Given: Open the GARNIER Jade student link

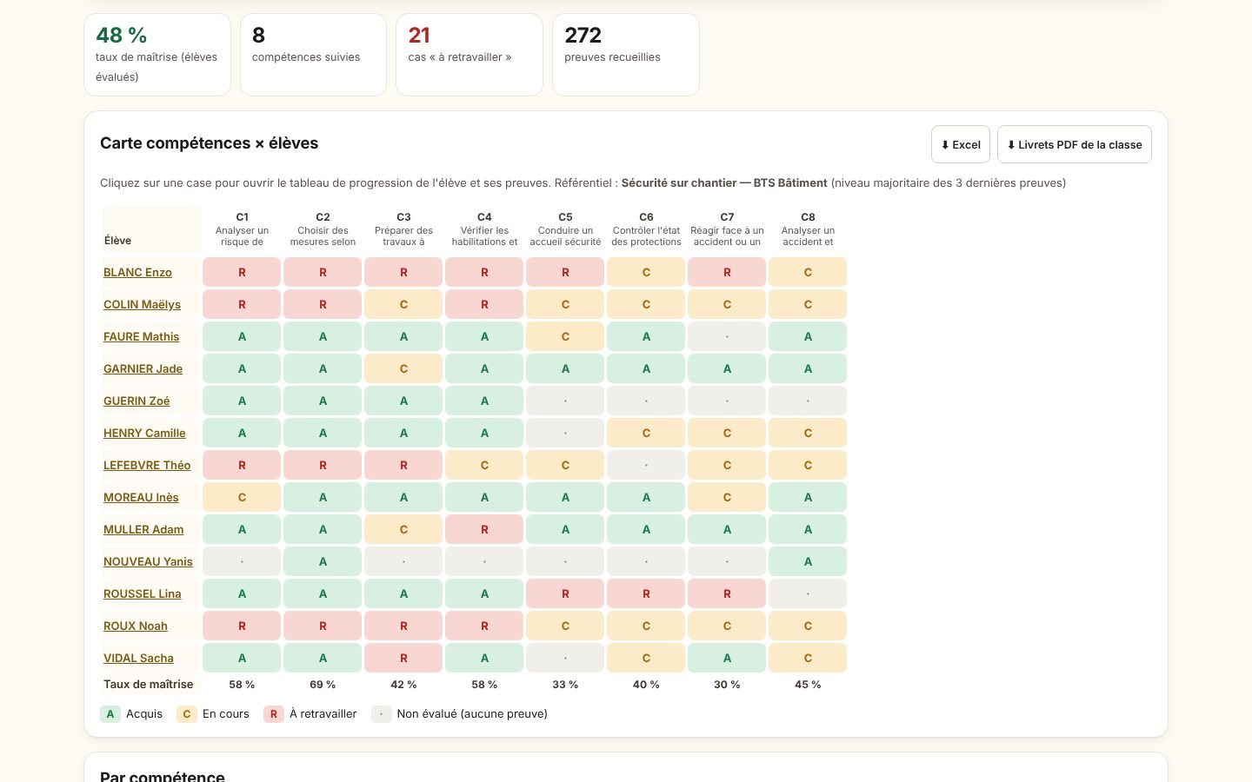Looking at the screenshot, I should point(143,368).
